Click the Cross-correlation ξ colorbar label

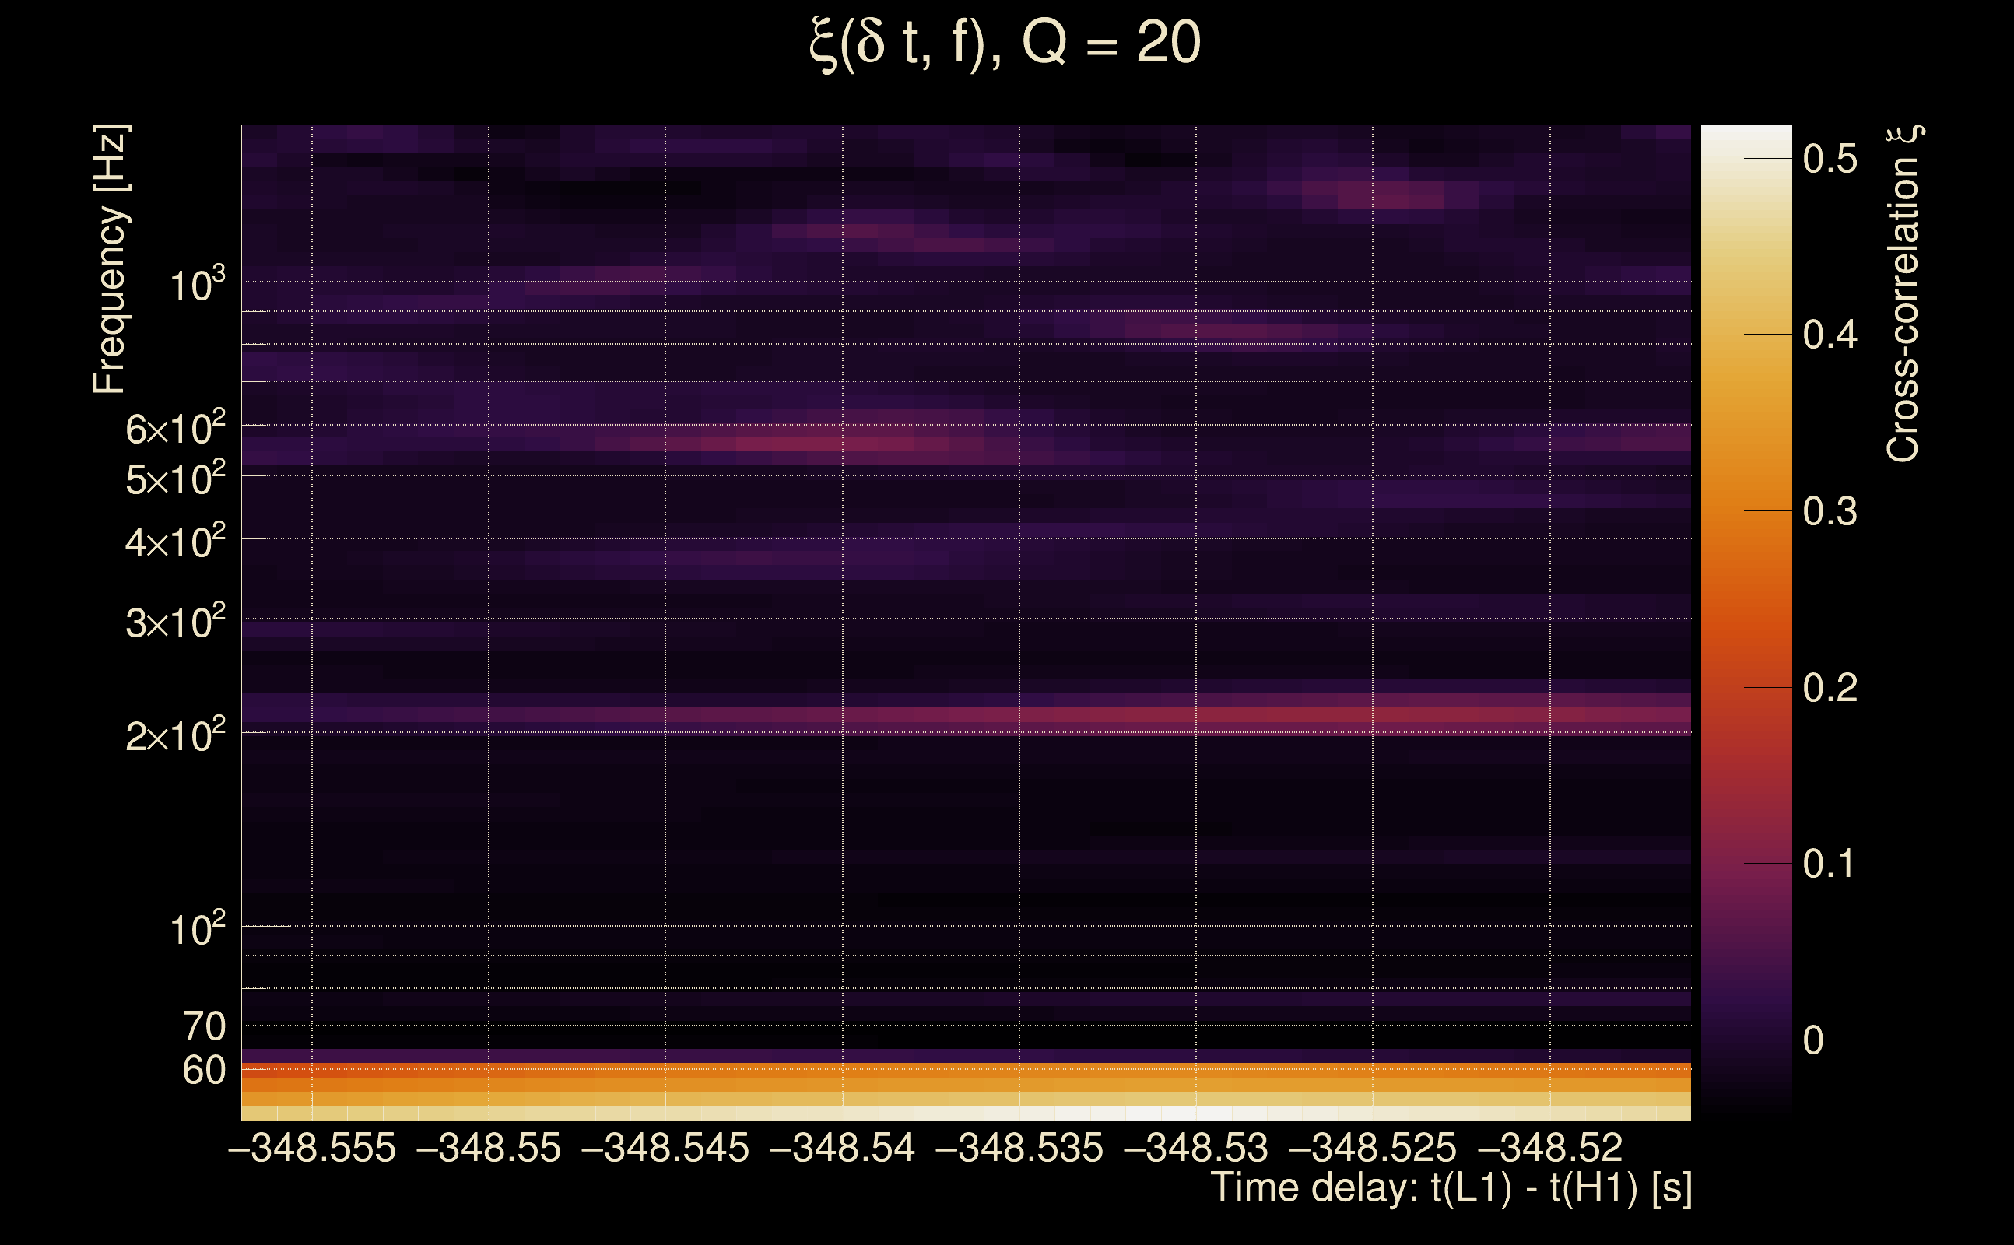(x=1903, y=294)
